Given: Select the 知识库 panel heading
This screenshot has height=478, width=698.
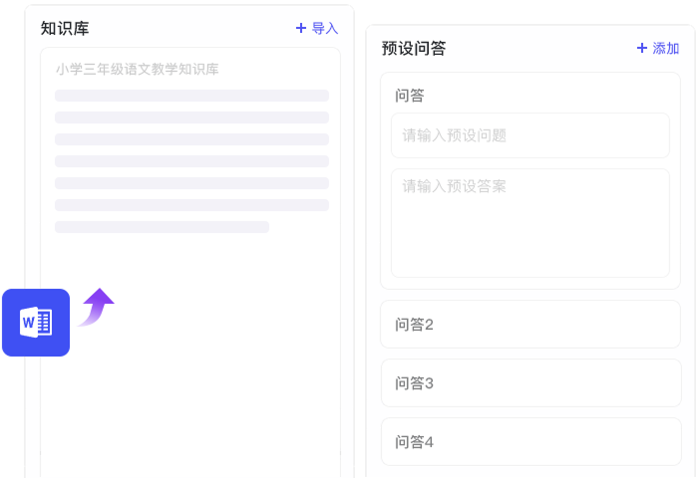Looking at the screenshot, I should pos(65,29).
